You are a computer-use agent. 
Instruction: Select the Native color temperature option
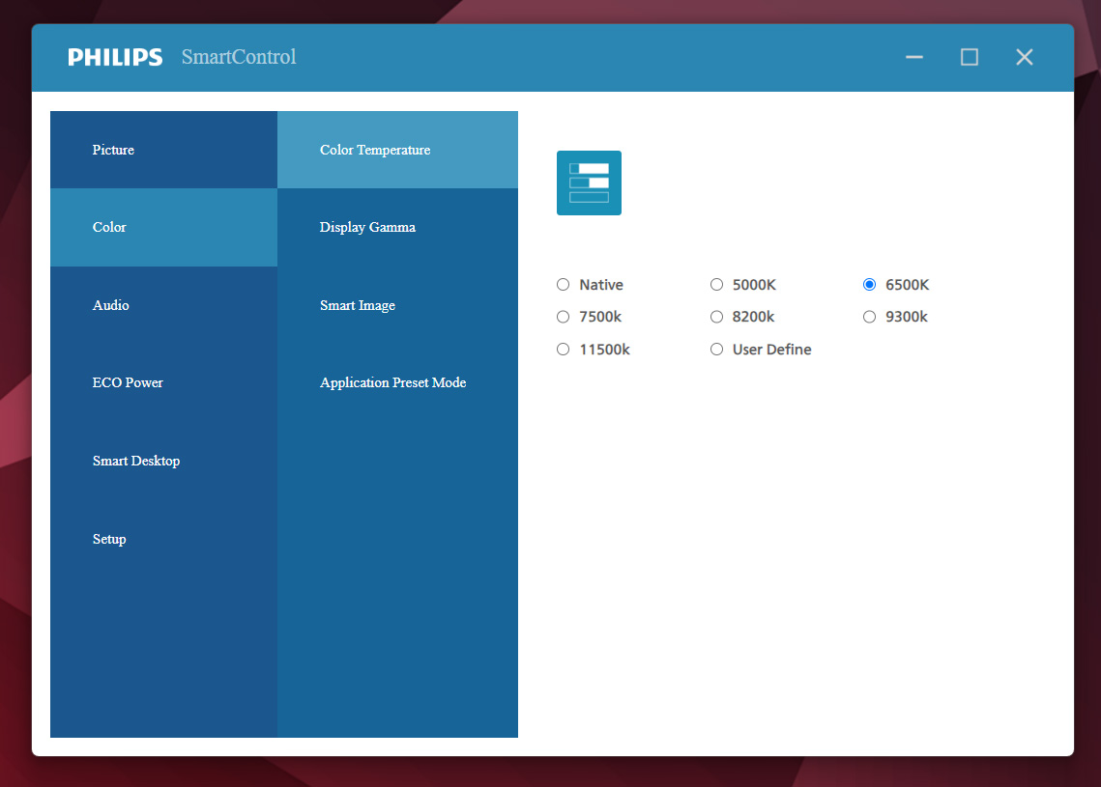564,285
